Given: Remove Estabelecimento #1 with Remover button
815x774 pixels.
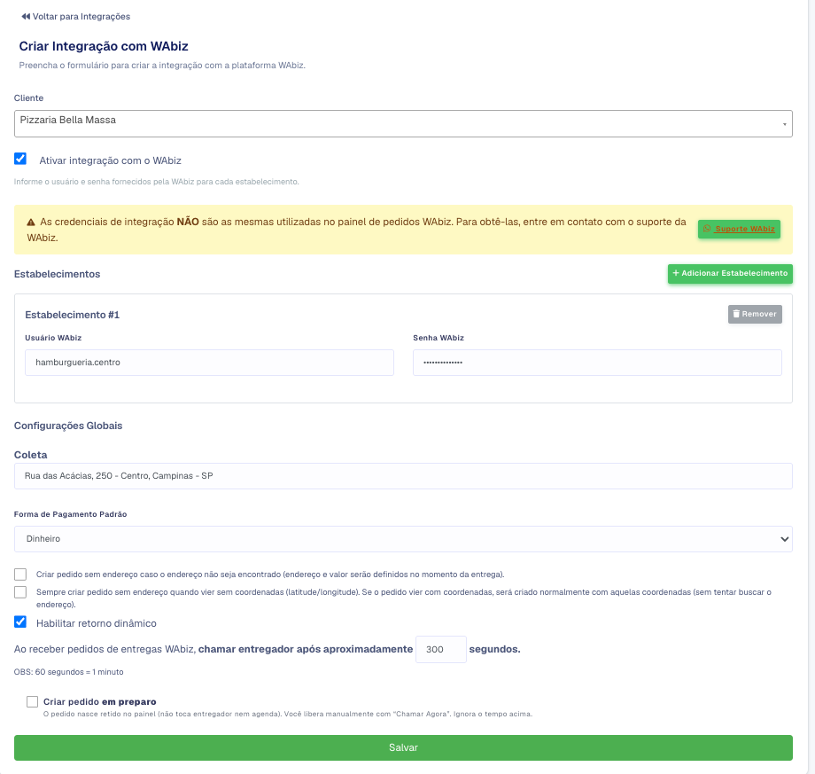Looking at the screenshot, I should coord(755,314).
